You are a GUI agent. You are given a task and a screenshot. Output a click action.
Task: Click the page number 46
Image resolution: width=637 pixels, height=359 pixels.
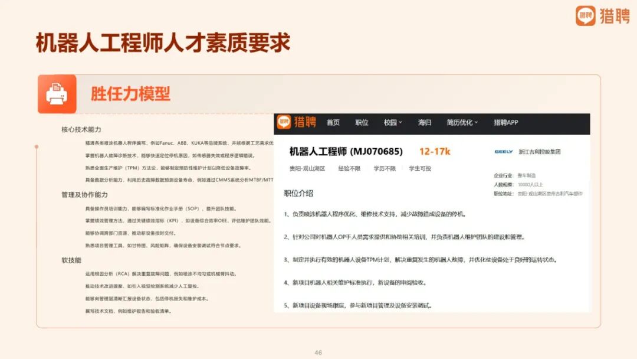click(318, 353)
